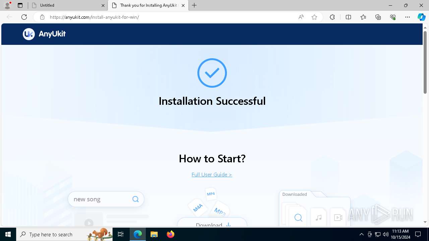Open the Favorites list icon

click(363, 17)
